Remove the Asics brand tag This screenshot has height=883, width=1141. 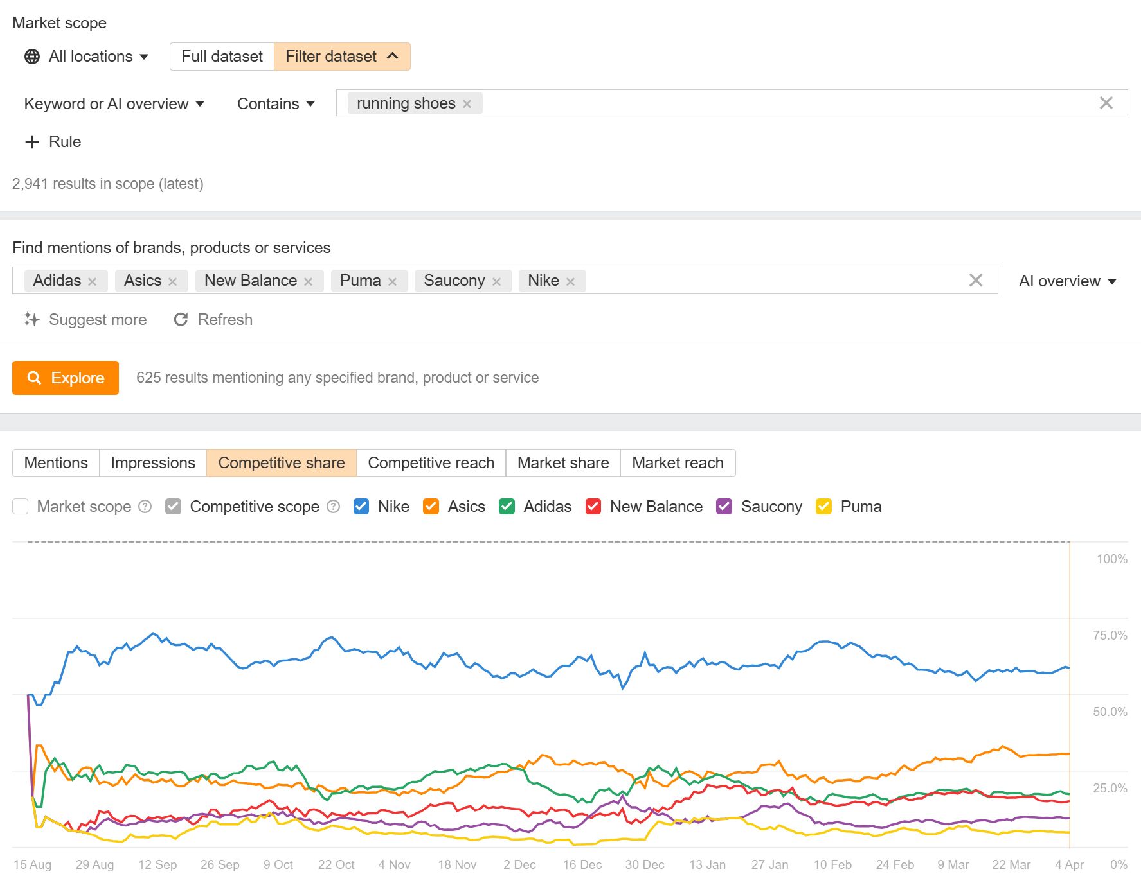(172, 282)
